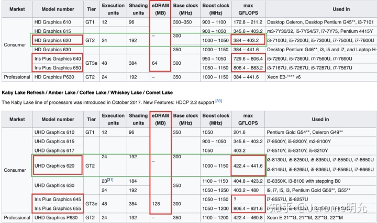Click eDRAM value '64' in first table
377x223 pixels.
click(x=154, y=63)
